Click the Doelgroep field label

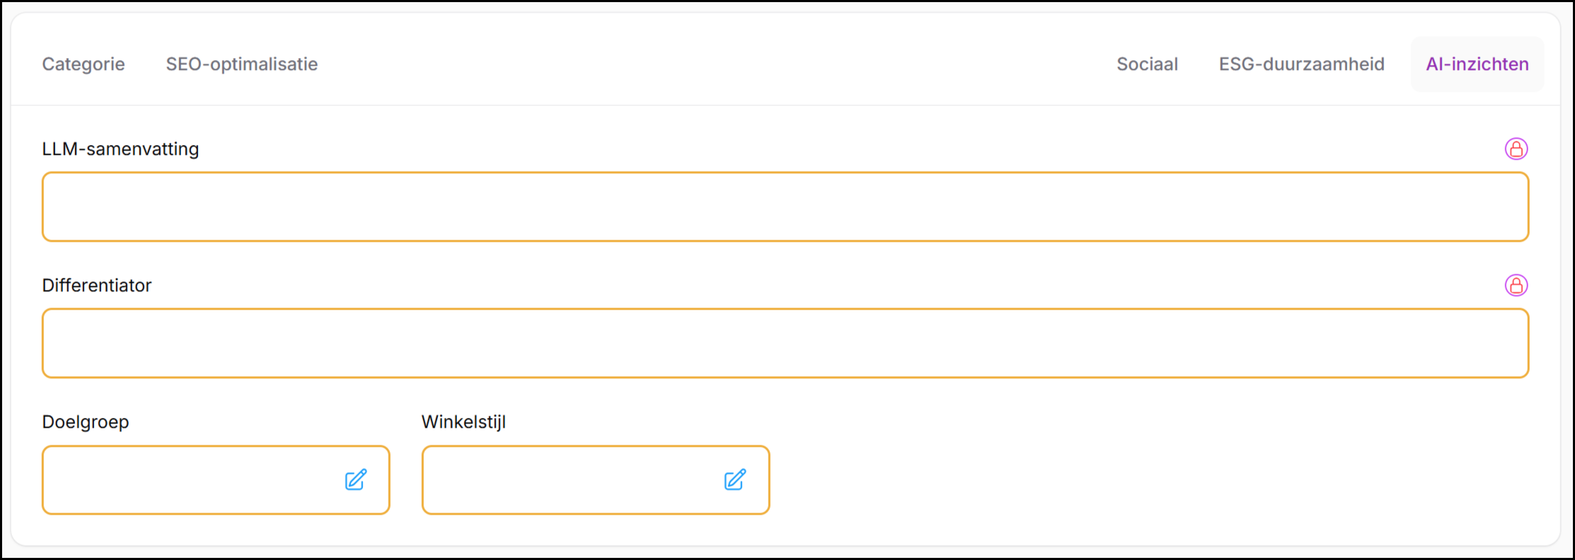click(x=86, y=422)
